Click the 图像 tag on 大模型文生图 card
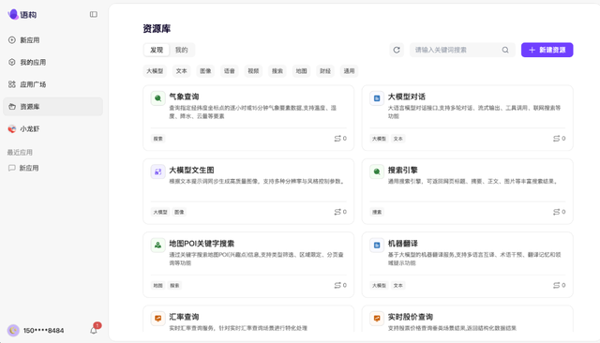Viewport: 600px width, 343px height. point(179,212)
